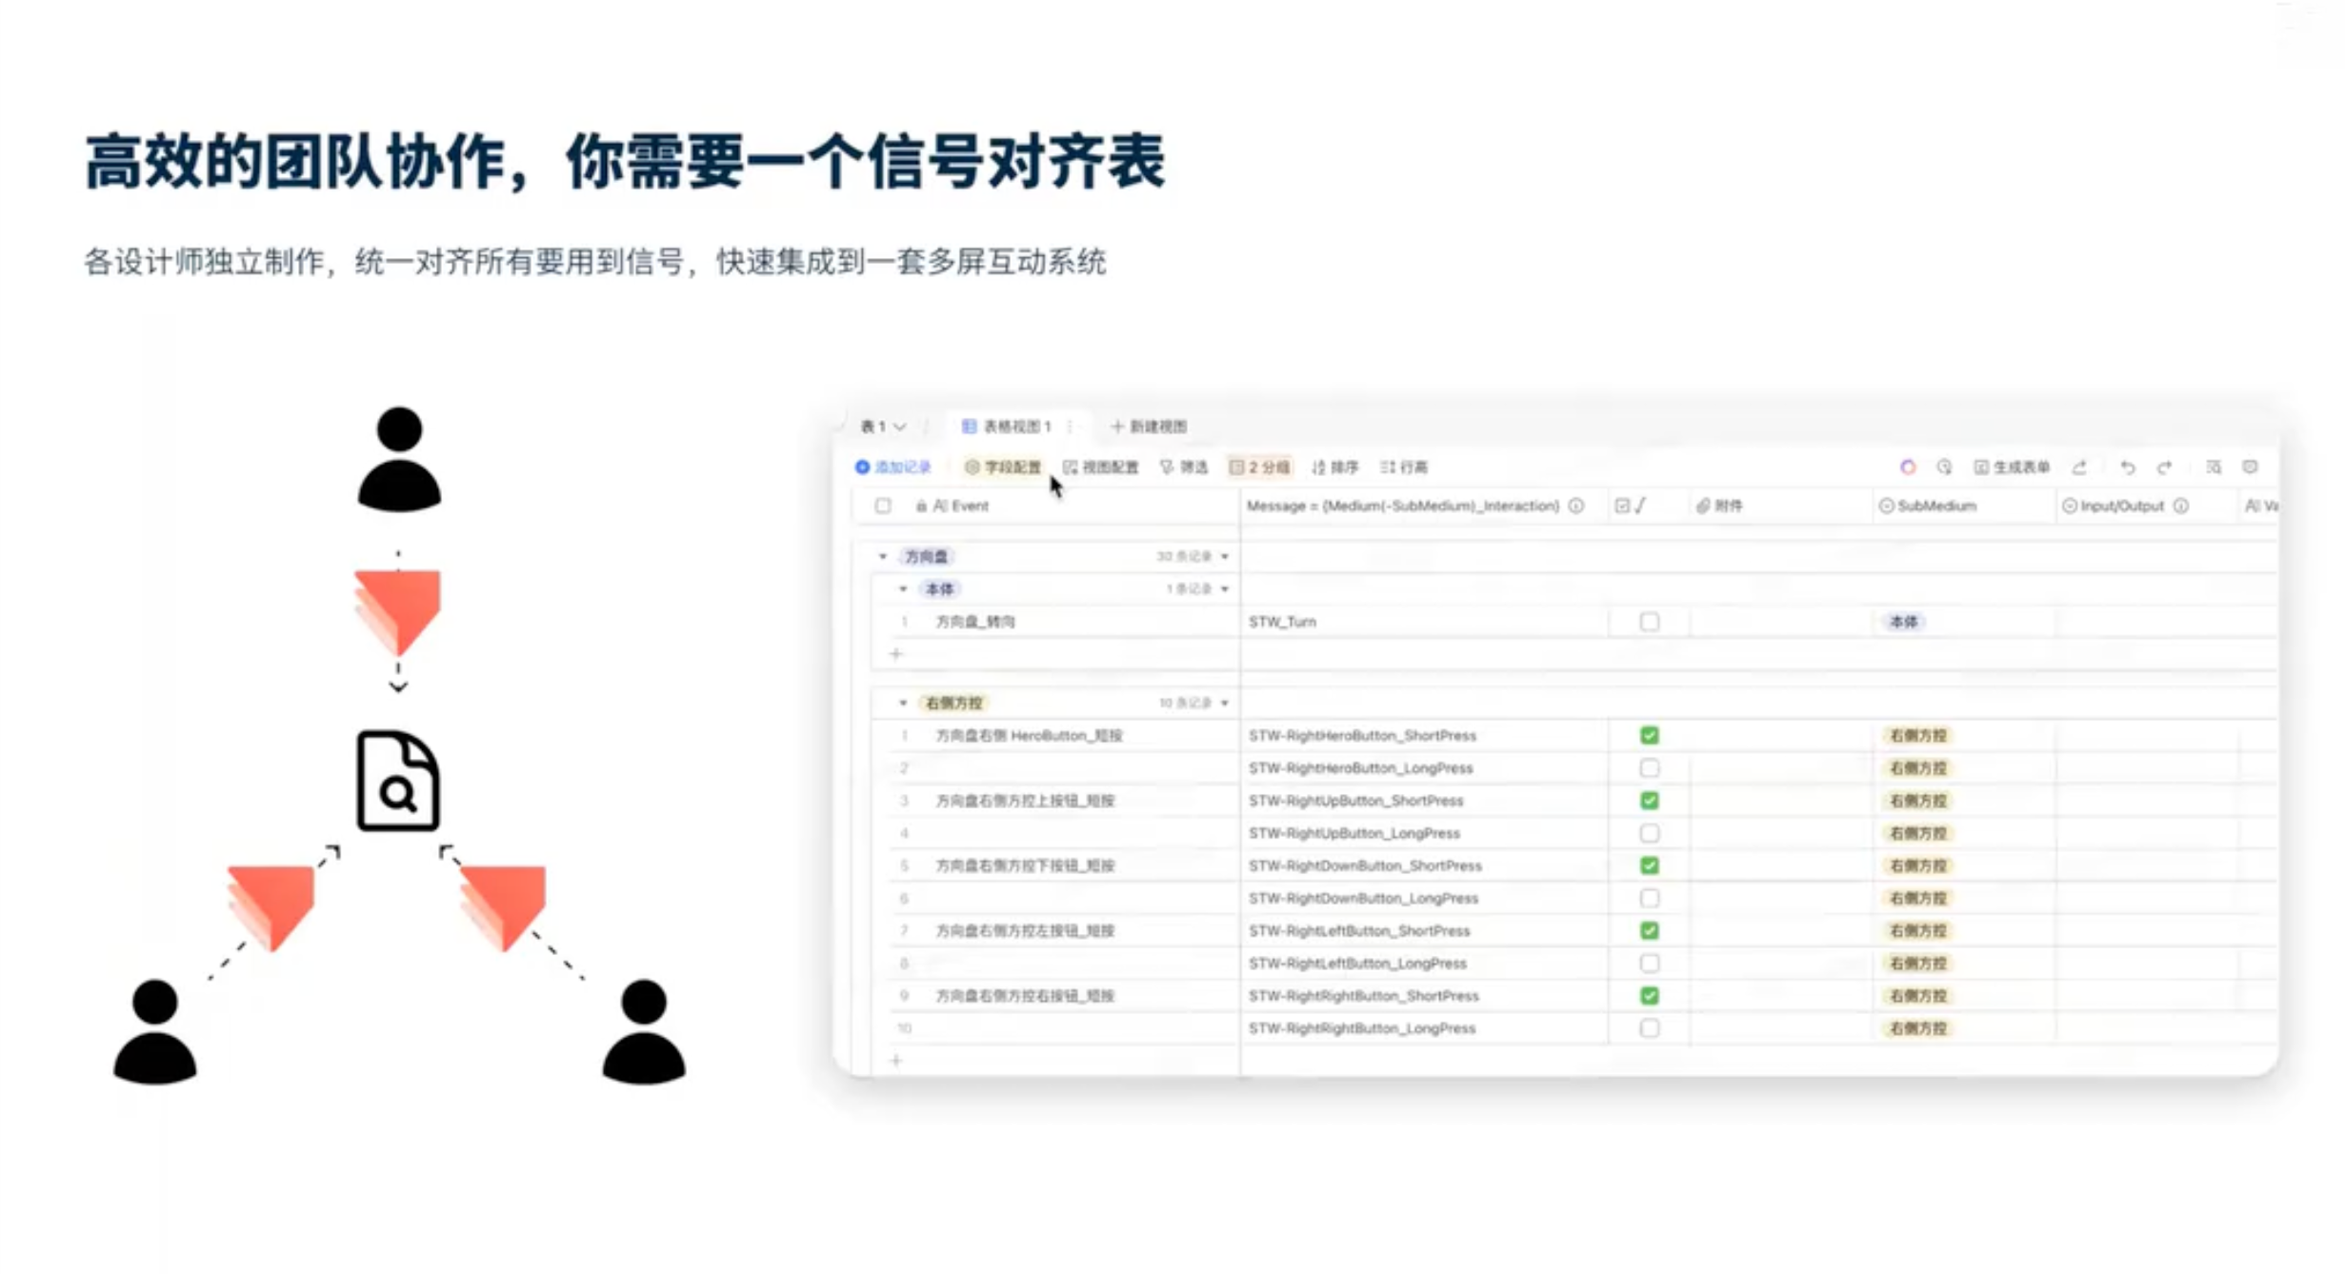
Task: Collapse the 右侧方控 group
Action: (x=902, y=703)
